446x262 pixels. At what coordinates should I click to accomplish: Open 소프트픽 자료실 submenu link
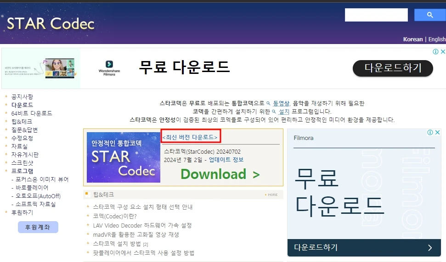[x=35, y=204]
